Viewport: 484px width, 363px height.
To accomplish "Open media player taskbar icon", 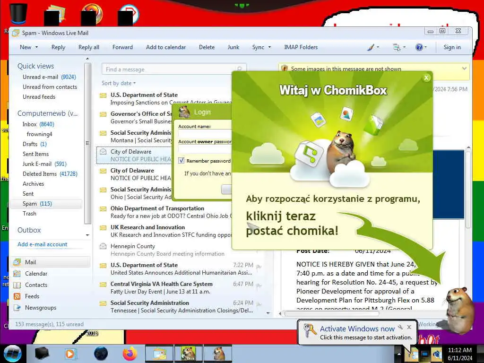I will coord(70,354).
